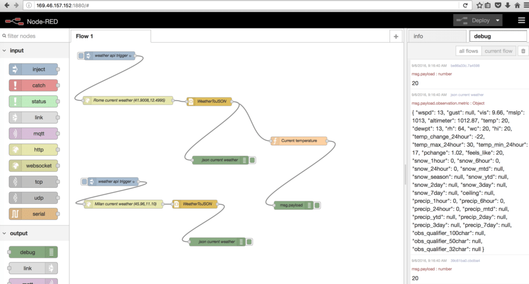
Task: Click the browser home icon
Action: (x=517, y=5)
